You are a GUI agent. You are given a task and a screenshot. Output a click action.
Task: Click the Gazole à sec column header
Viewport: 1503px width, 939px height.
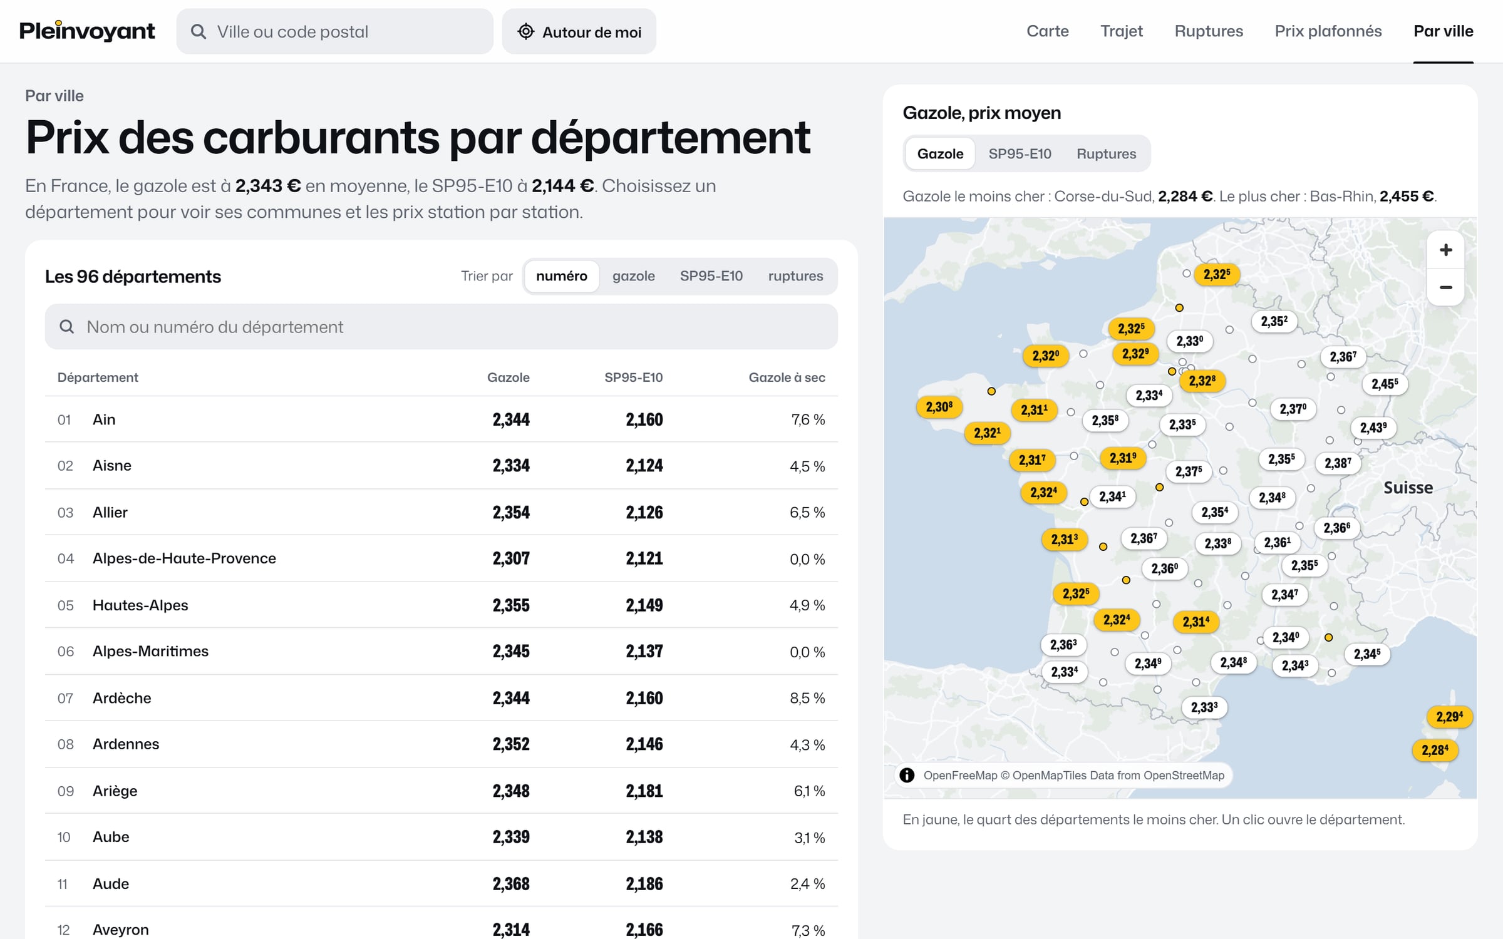787,377
